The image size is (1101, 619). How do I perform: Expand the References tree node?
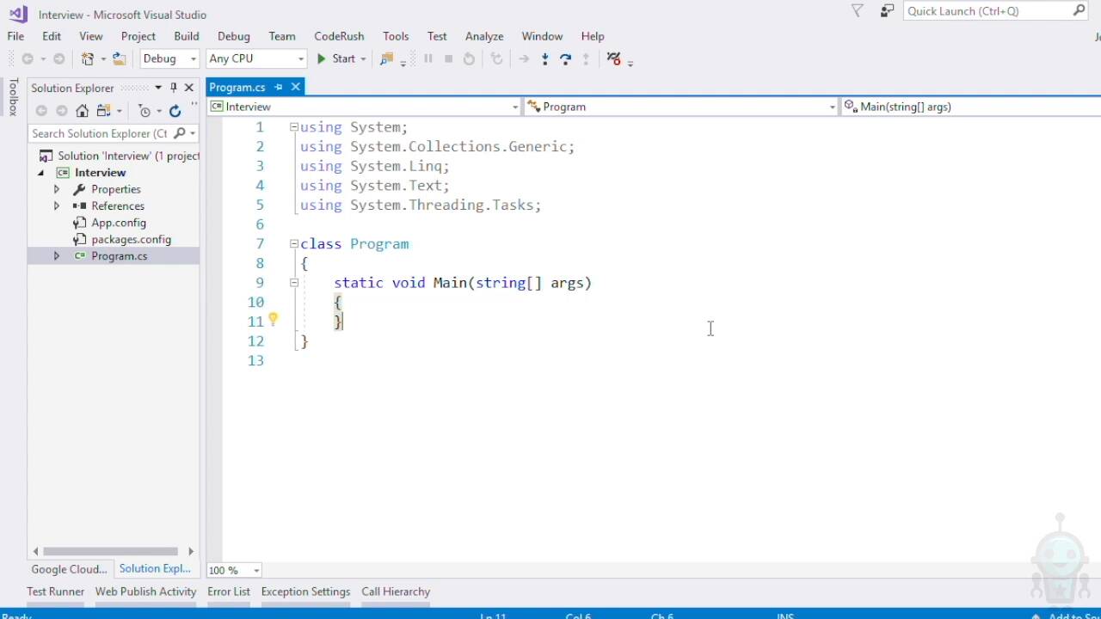57,206
